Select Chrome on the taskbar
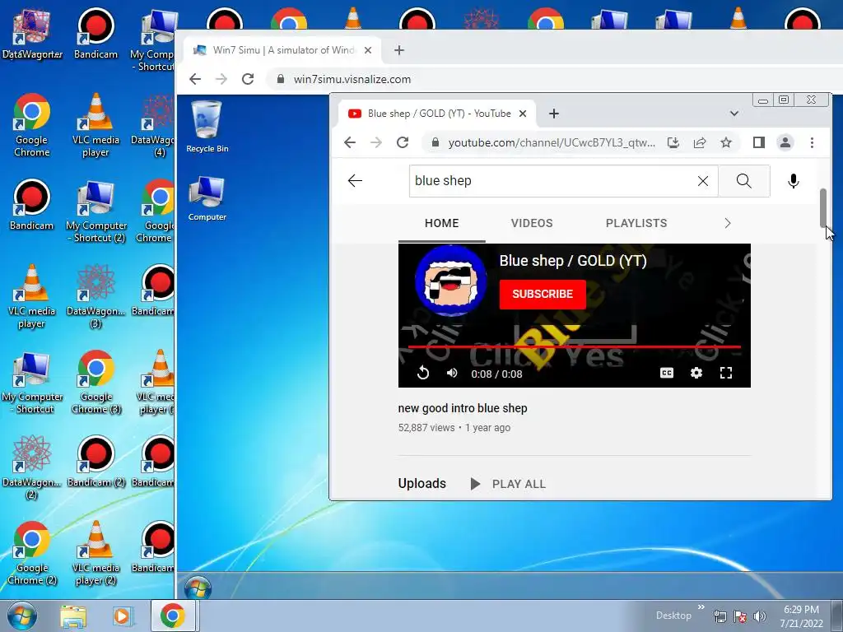843x632 pixels. click(173, 616)
